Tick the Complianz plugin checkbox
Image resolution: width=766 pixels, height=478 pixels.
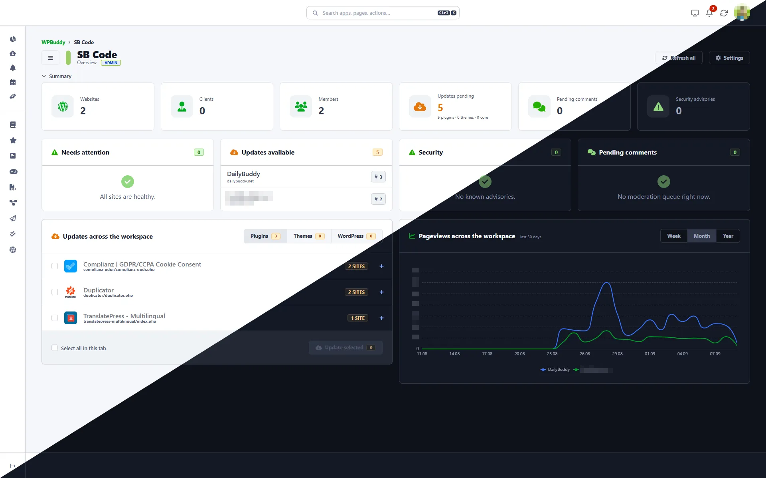55,266
